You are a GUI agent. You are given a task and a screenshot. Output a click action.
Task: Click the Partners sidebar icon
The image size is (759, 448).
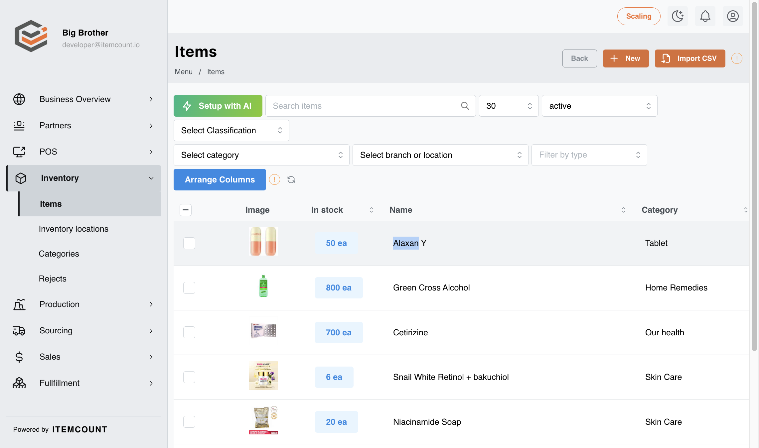click(x=19, y=126)
